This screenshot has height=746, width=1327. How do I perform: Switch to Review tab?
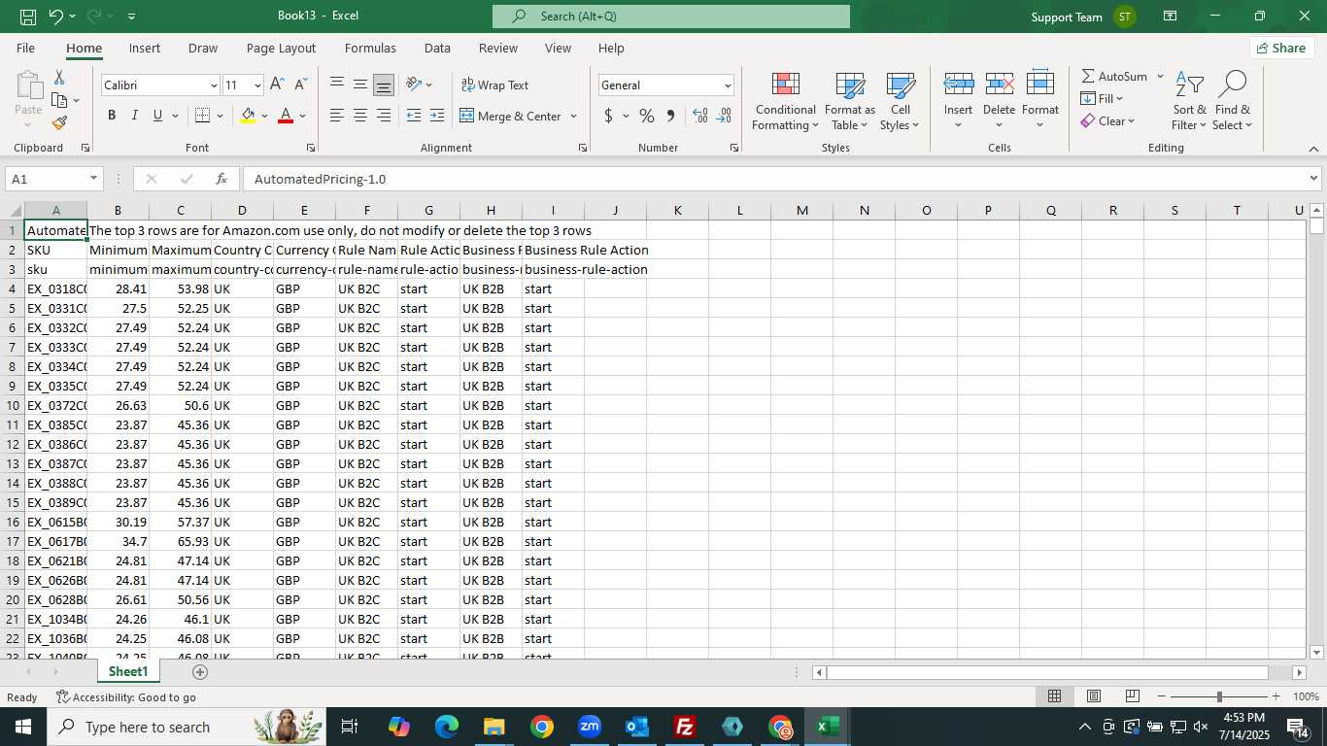coord(498,48)
